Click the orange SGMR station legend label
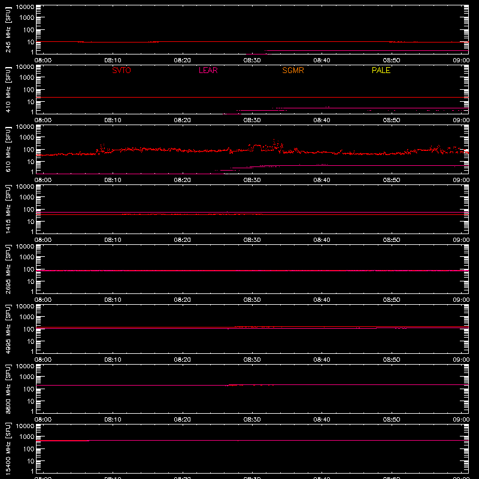 tap(293, 70)
